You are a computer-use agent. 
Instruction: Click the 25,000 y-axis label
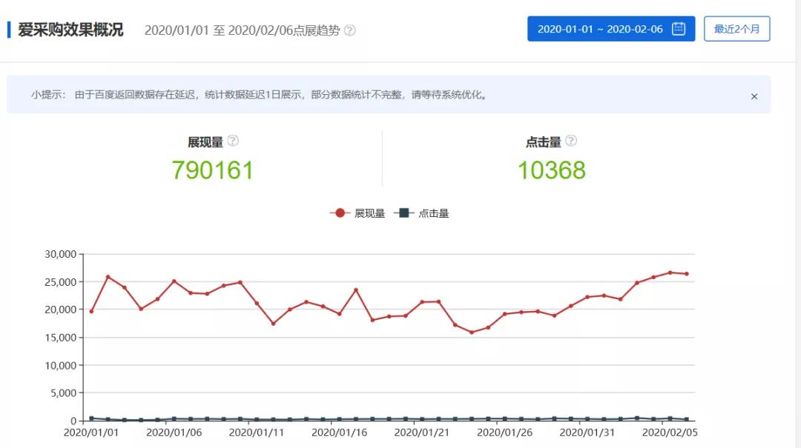60,282
